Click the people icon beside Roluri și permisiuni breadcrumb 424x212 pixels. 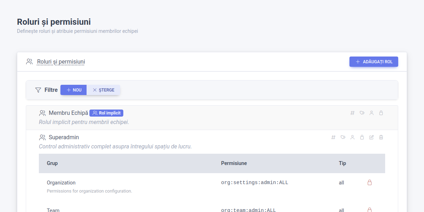pyautogui.click(x=29, y=61)
